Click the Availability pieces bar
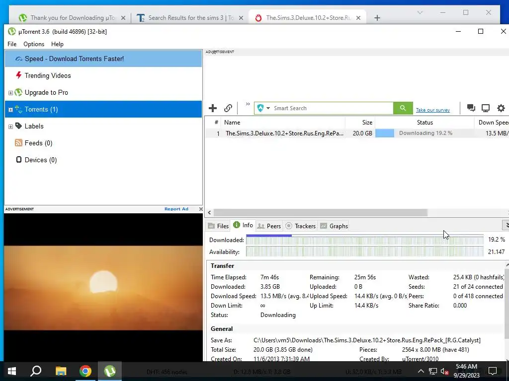509x381 pixels. [364, 252]
